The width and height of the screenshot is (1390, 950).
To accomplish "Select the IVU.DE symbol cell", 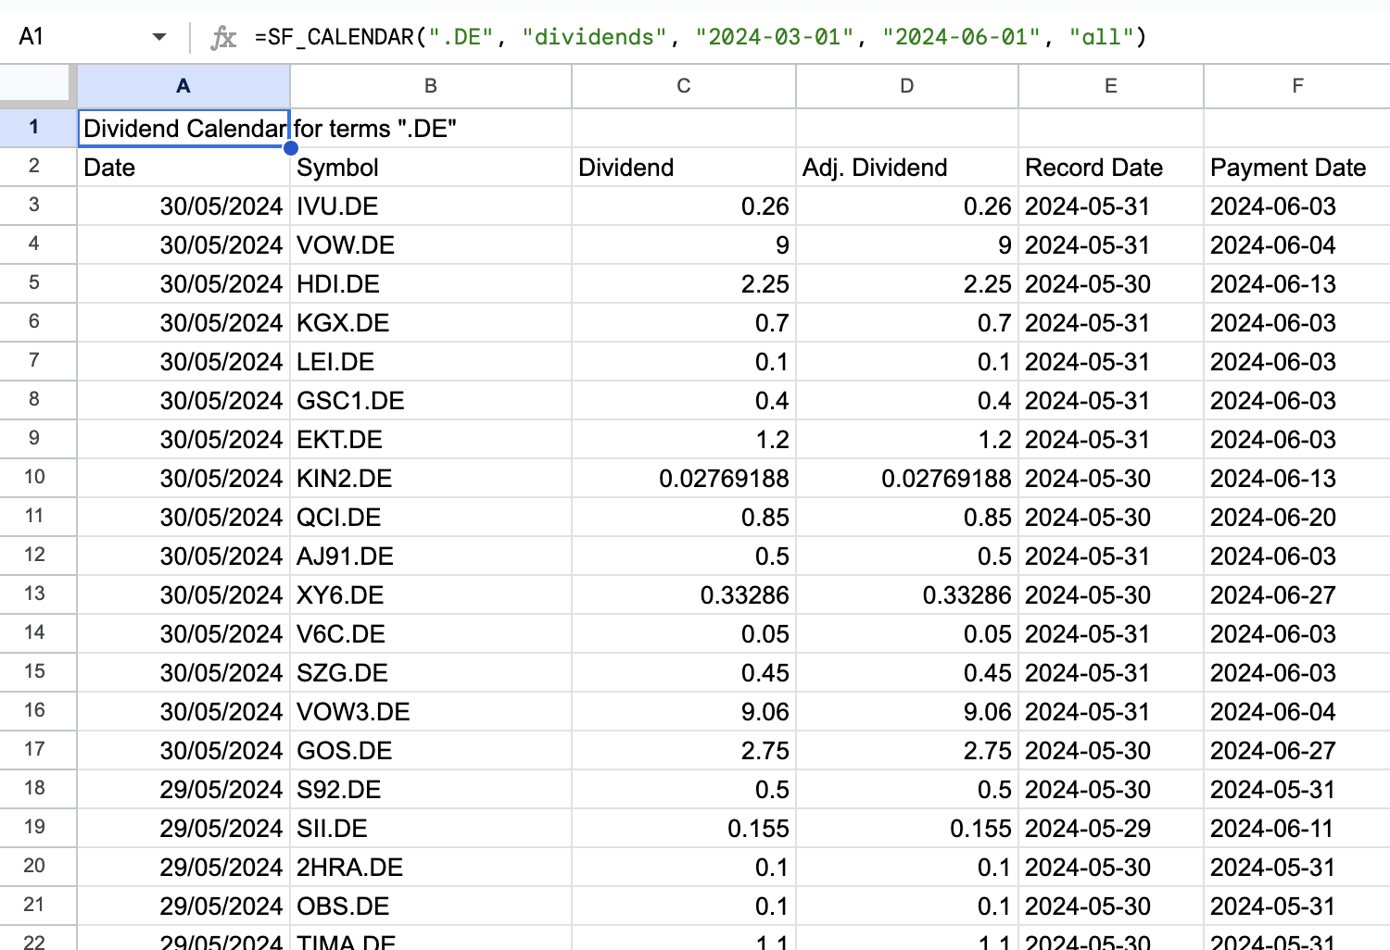I will point(431,206).
